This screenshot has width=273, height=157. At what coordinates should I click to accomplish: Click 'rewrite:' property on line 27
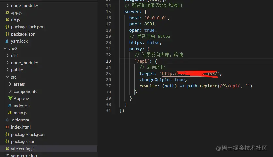(x=149, y=86)
